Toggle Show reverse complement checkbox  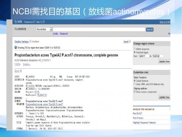135,92
